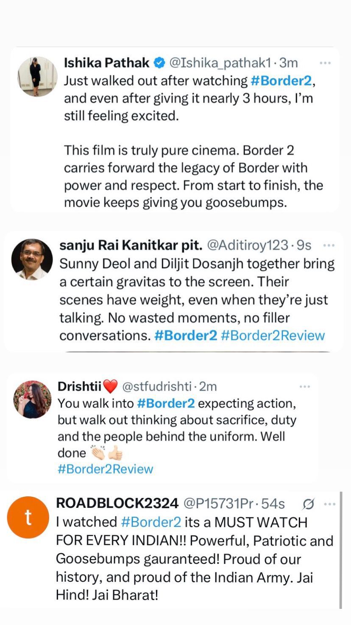Click the verified badge beside Ishika Pathak

(x=159, y=63)
